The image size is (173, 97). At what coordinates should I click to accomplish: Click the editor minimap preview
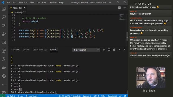coord(122,17)
